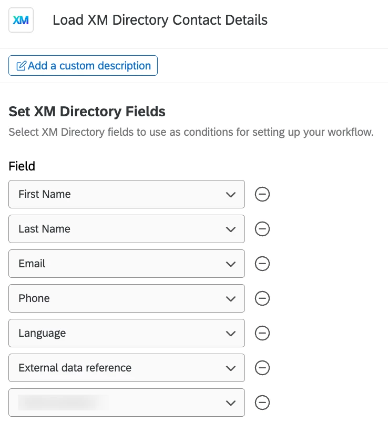Remove the Last Name field row

click(x=262, y=229)
